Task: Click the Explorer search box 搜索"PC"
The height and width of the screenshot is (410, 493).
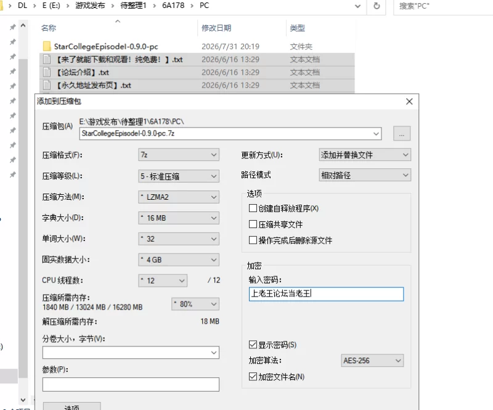Action: point(443,6)
